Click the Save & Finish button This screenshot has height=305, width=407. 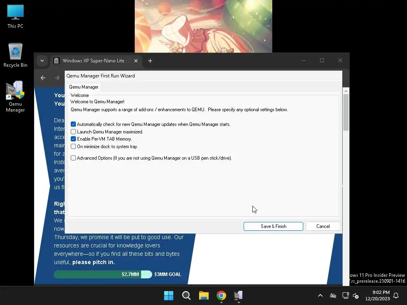[273, 226]
